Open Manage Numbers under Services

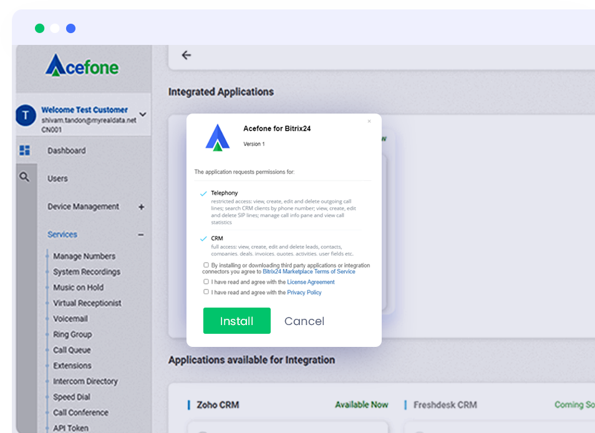click(x=84, y=256)
